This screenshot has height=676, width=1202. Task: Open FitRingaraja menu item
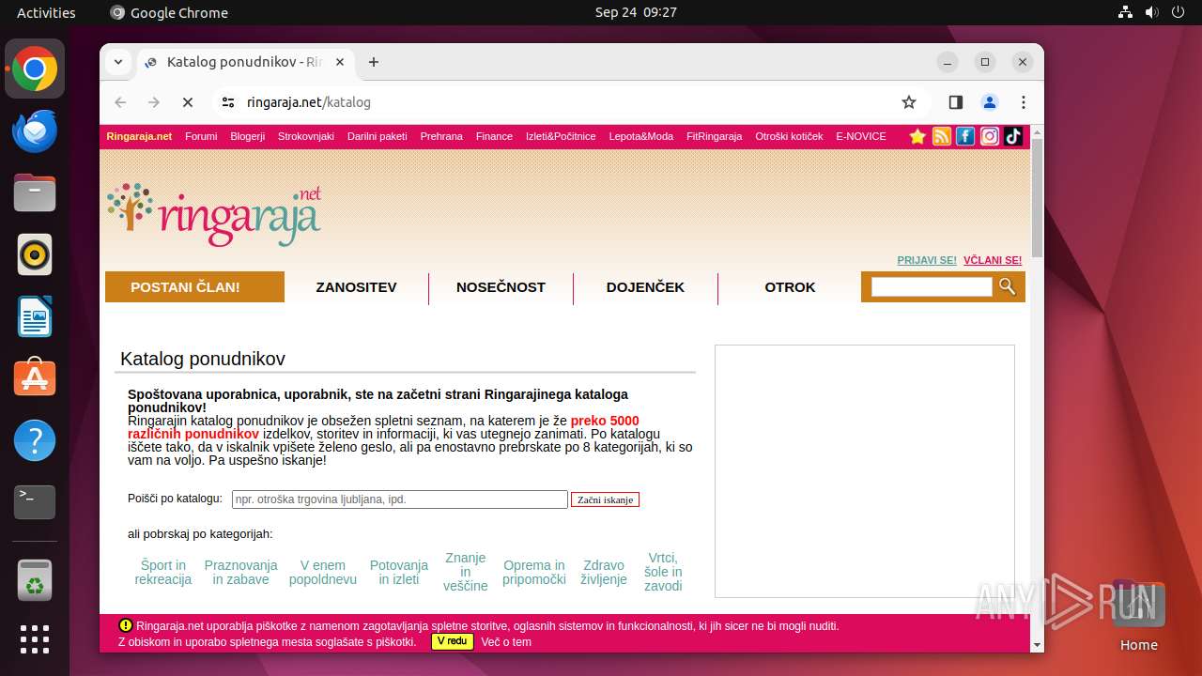(x=715, y=136)
